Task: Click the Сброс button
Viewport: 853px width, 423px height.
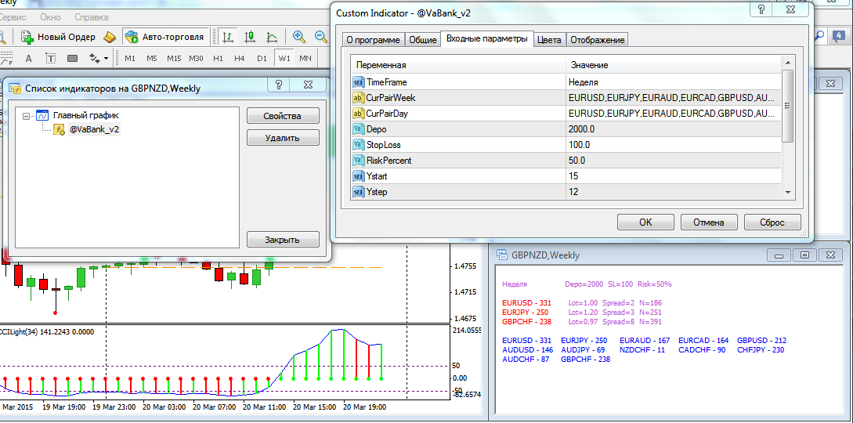Action: click(x=772, y=222)
